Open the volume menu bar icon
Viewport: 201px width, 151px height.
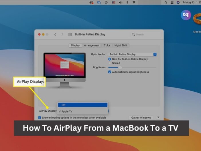coord(121,3)
